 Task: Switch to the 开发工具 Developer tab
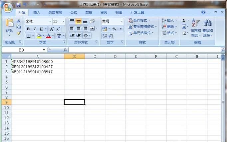[x=137, y=12]
